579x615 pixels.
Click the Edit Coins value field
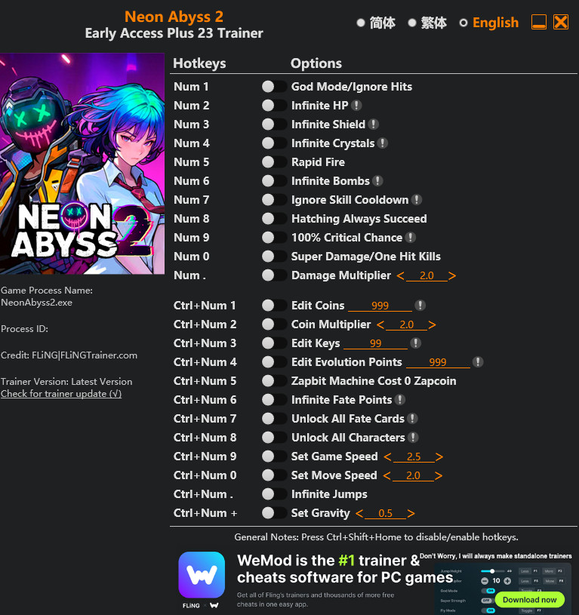(380, 306)
